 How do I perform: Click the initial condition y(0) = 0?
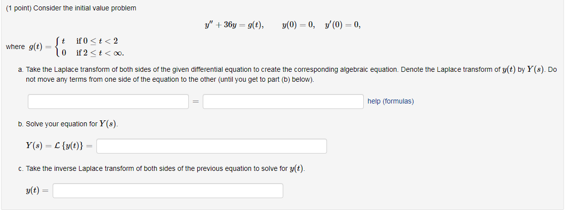pyautogui.click(x=298, y=25)
